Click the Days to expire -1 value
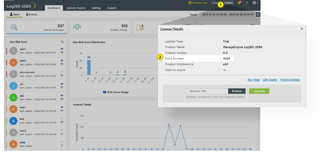333x165 pixels. (225, 70)
